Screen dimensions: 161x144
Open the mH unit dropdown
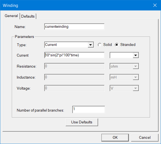pyautogui.click(x=124, y=77)
